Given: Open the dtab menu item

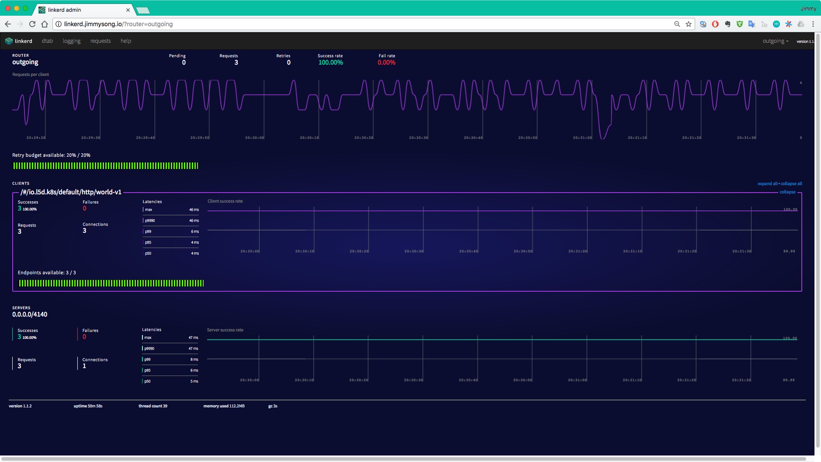Looking at the screenshot, I should click(x=47, y=41).
